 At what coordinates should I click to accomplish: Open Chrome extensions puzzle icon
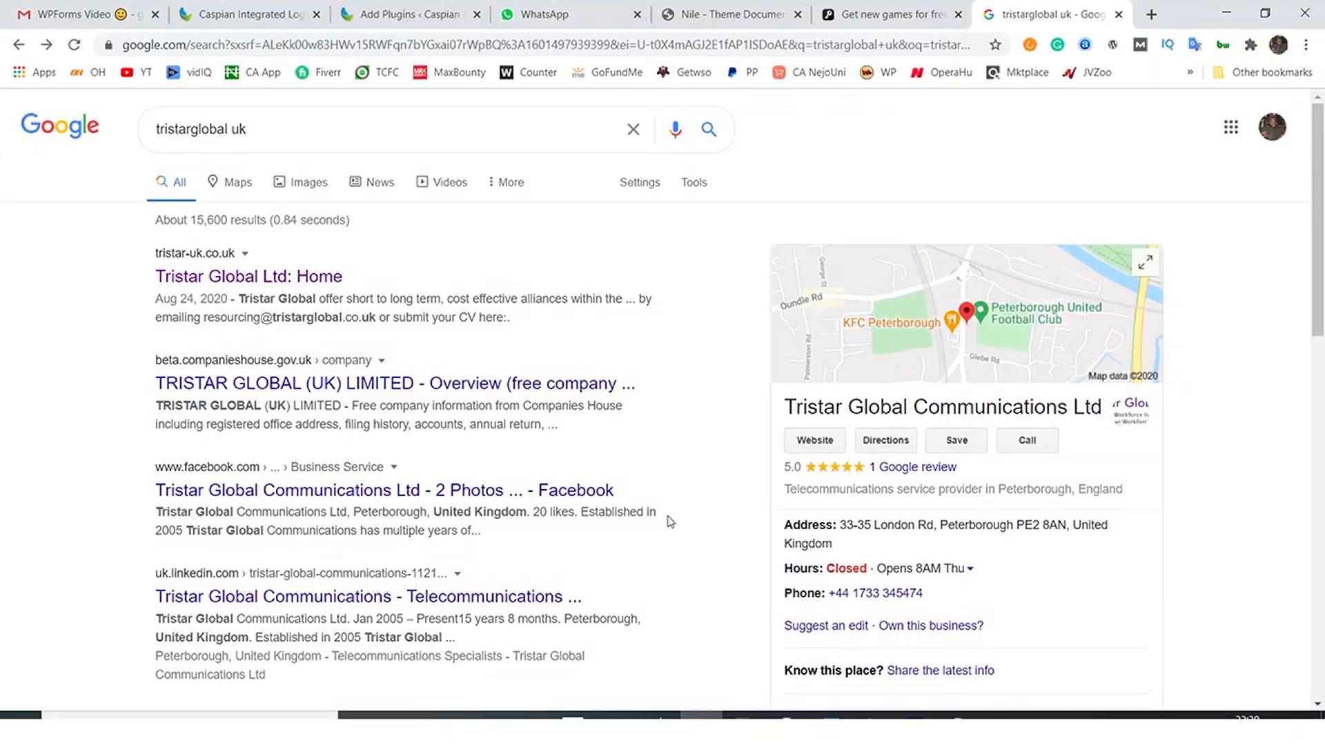pos(1250,45)
